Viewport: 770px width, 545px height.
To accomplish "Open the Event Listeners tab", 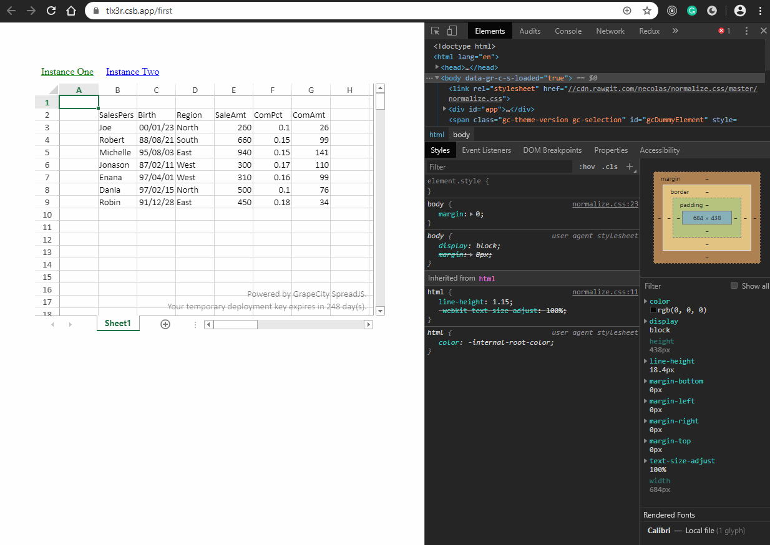I will click(x=486, y=150).
